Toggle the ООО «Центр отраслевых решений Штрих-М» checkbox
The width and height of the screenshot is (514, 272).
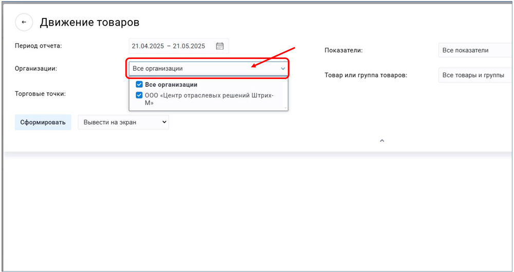point(139,95)
